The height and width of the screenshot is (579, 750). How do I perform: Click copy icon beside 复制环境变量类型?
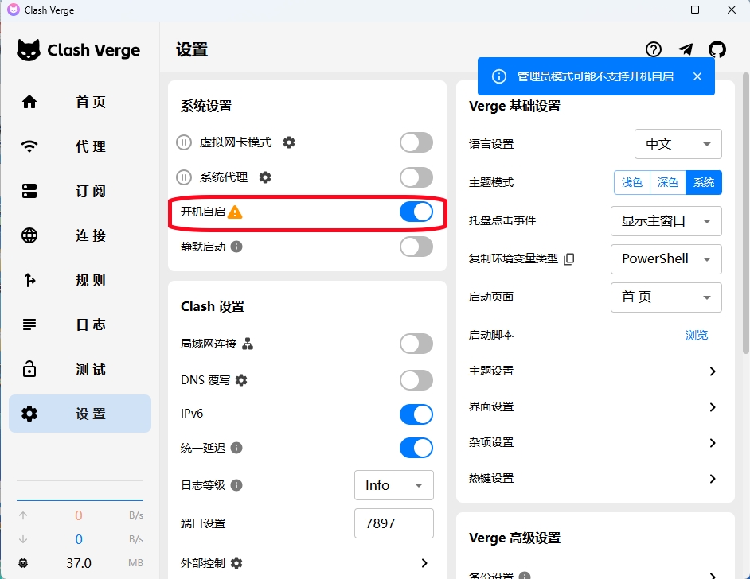pos(568,259)
